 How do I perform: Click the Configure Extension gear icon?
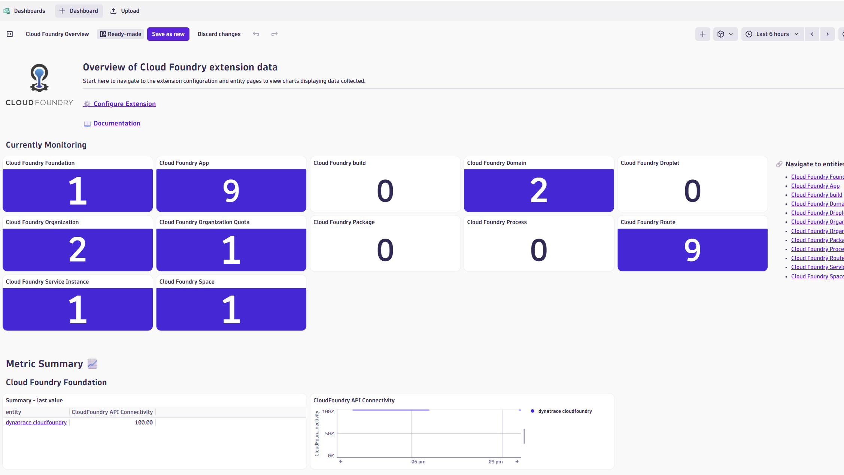point(87,104)
